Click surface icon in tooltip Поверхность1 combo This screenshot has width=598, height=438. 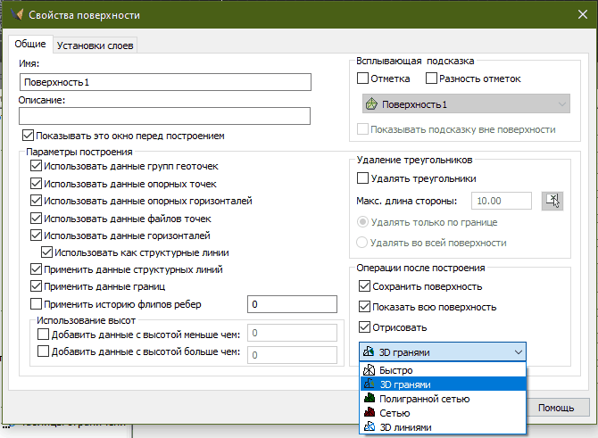371,104
